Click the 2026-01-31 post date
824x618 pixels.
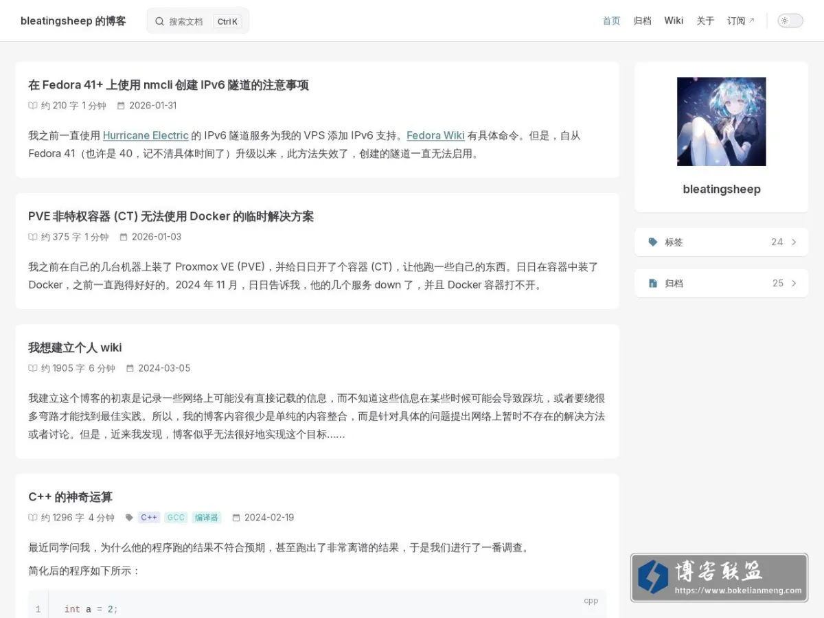click(153, 106)
